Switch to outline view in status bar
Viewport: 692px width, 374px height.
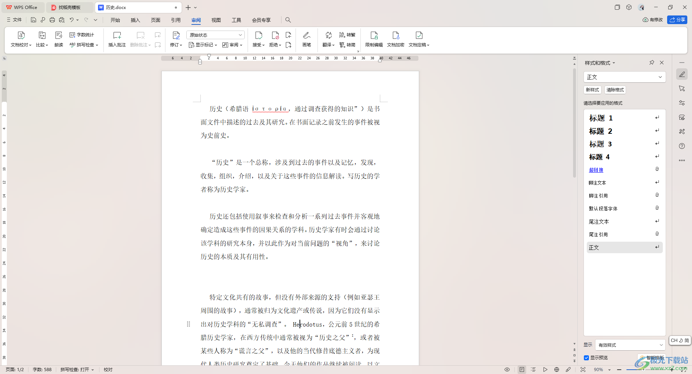click(533, 370)
